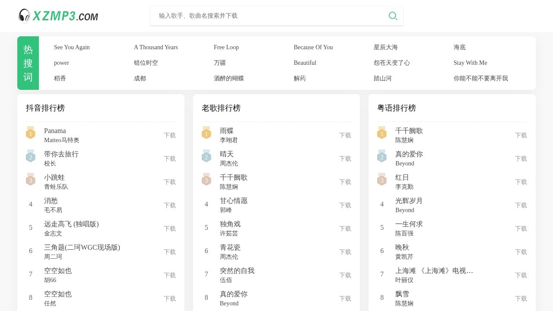
Task: Click the green 热搜词 badge
Action: 28,63
